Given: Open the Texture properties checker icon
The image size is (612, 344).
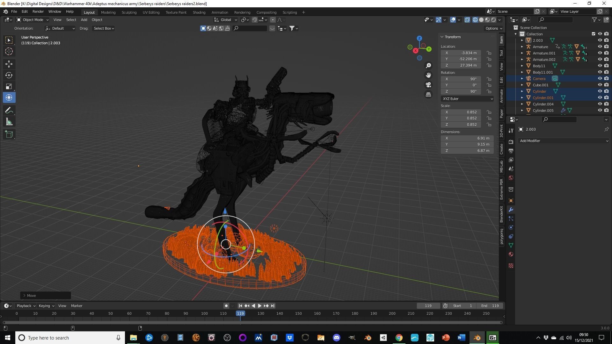Looking at the screenshot, I should point(511,266).
